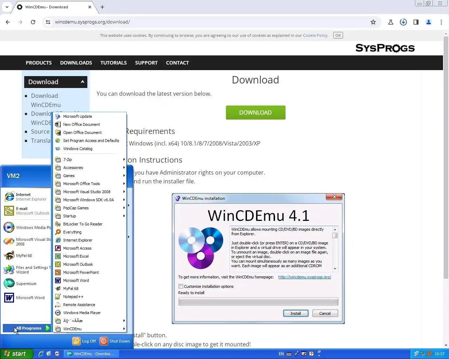Viewport: 449px width, 359px height.
Task: Open Supermium from the pinned Start menu
Action: coord(27,284)
